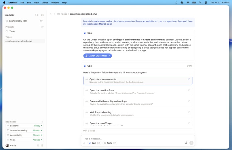
Task: Go back with the left chevron
Action: pyautogui.click(x=51, y=14)
